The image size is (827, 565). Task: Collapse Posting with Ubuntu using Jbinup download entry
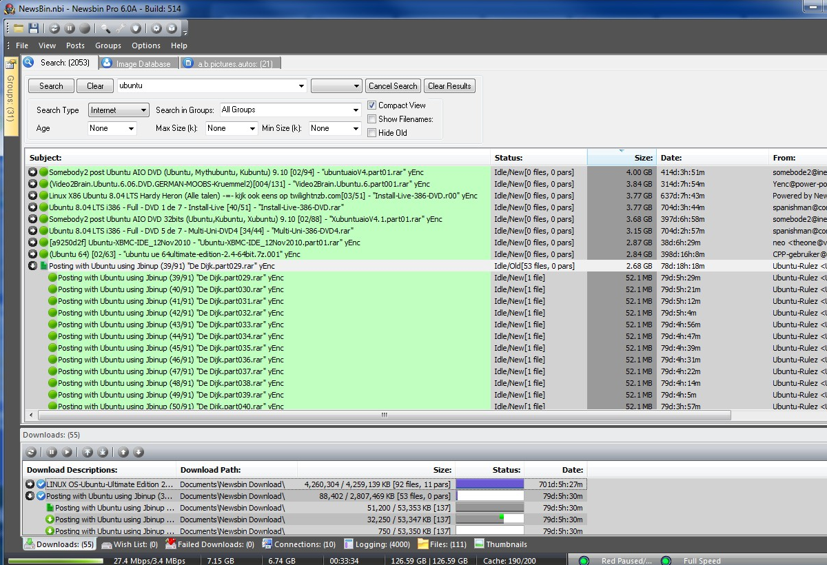[30, 496]
